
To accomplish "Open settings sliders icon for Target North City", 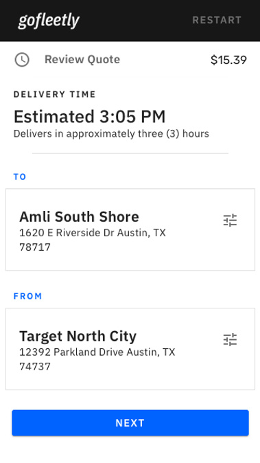I will point(230,339).
